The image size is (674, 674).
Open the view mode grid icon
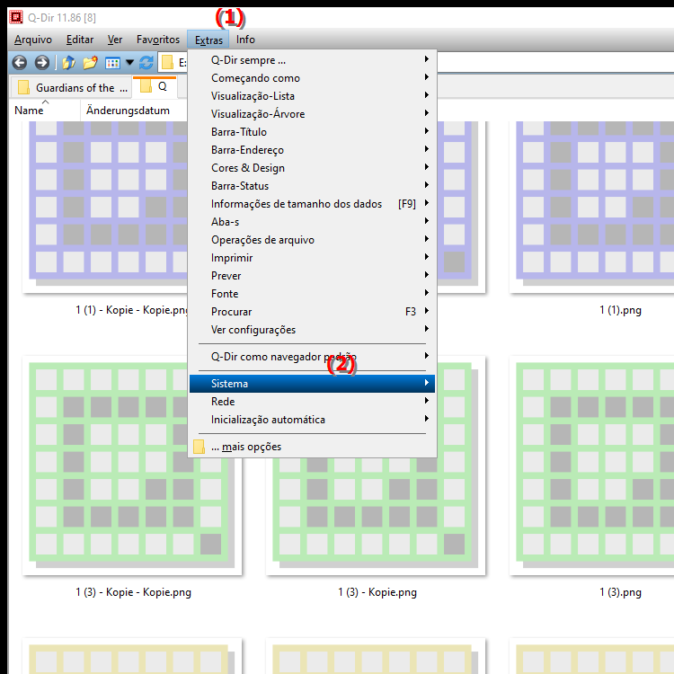click(112, 63)
